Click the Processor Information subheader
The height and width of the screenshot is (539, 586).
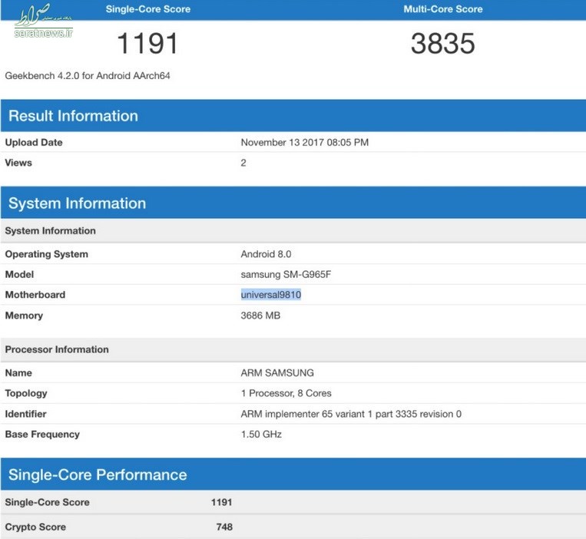click(x=293, y=349)
